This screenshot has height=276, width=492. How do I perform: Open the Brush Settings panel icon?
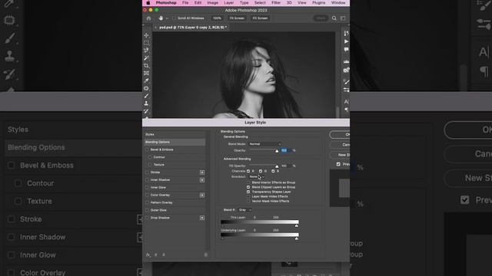(346, 82)
